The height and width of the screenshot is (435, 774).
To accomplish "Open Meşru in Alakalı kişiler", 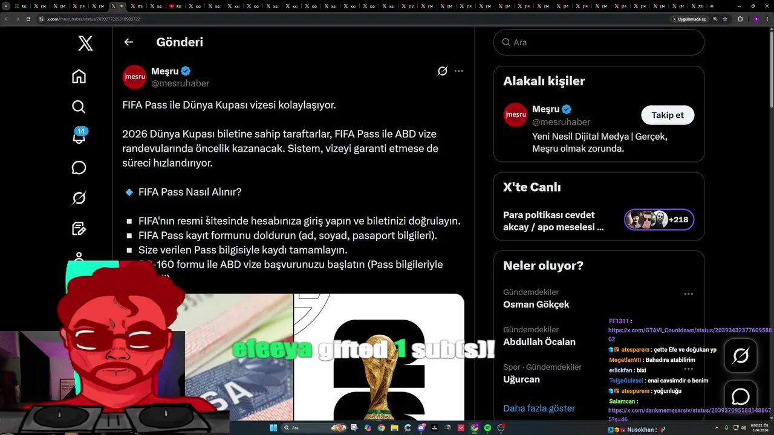I will point(546,109).
